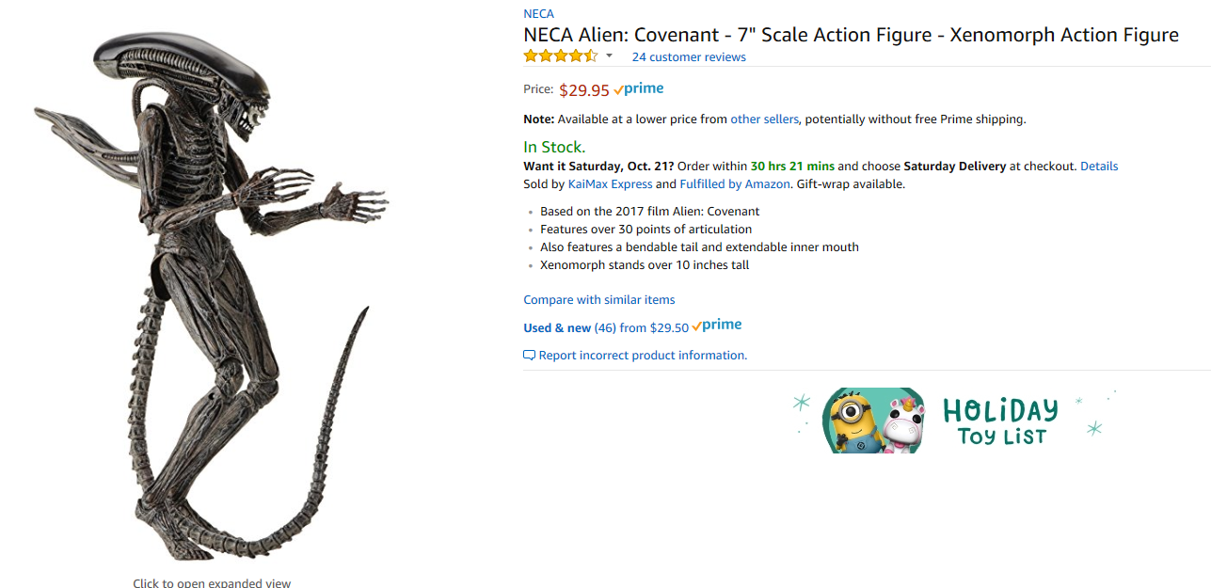Click Compare with similar items

[x=599, y=300]
